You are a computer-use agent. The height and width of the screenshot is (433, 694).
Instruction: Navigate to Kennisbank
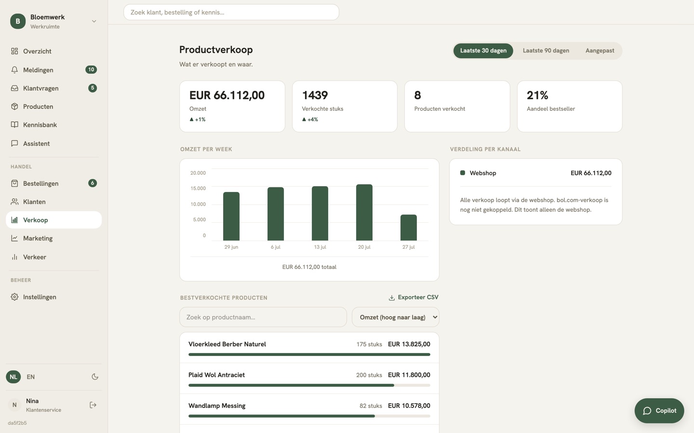tap(54, 125)
